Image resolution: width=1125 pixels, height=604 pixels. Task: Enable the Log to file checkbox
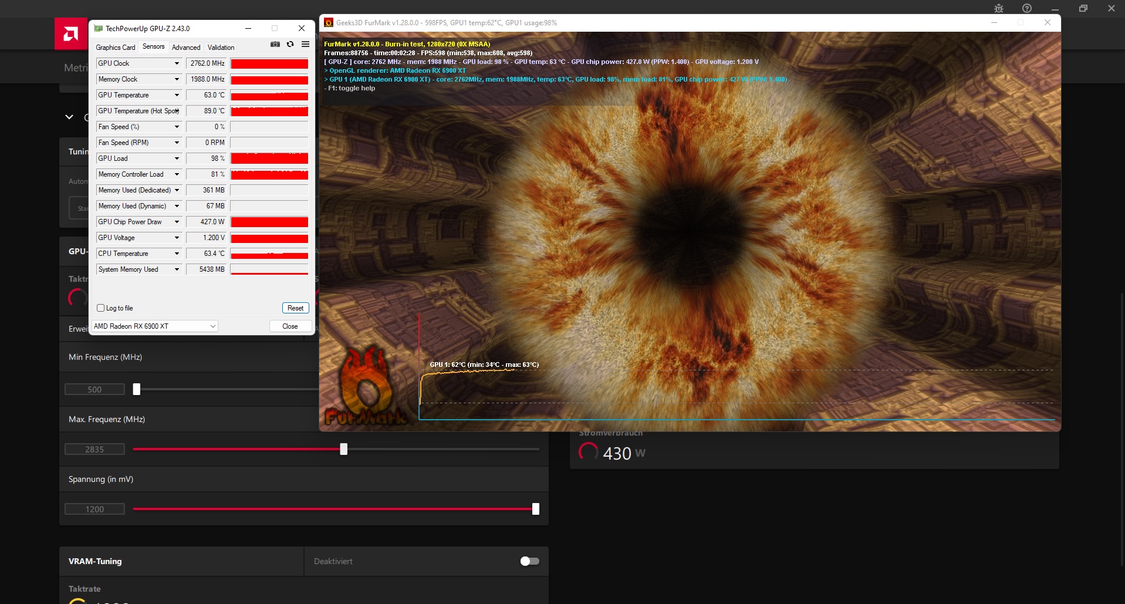click(100, 308)
